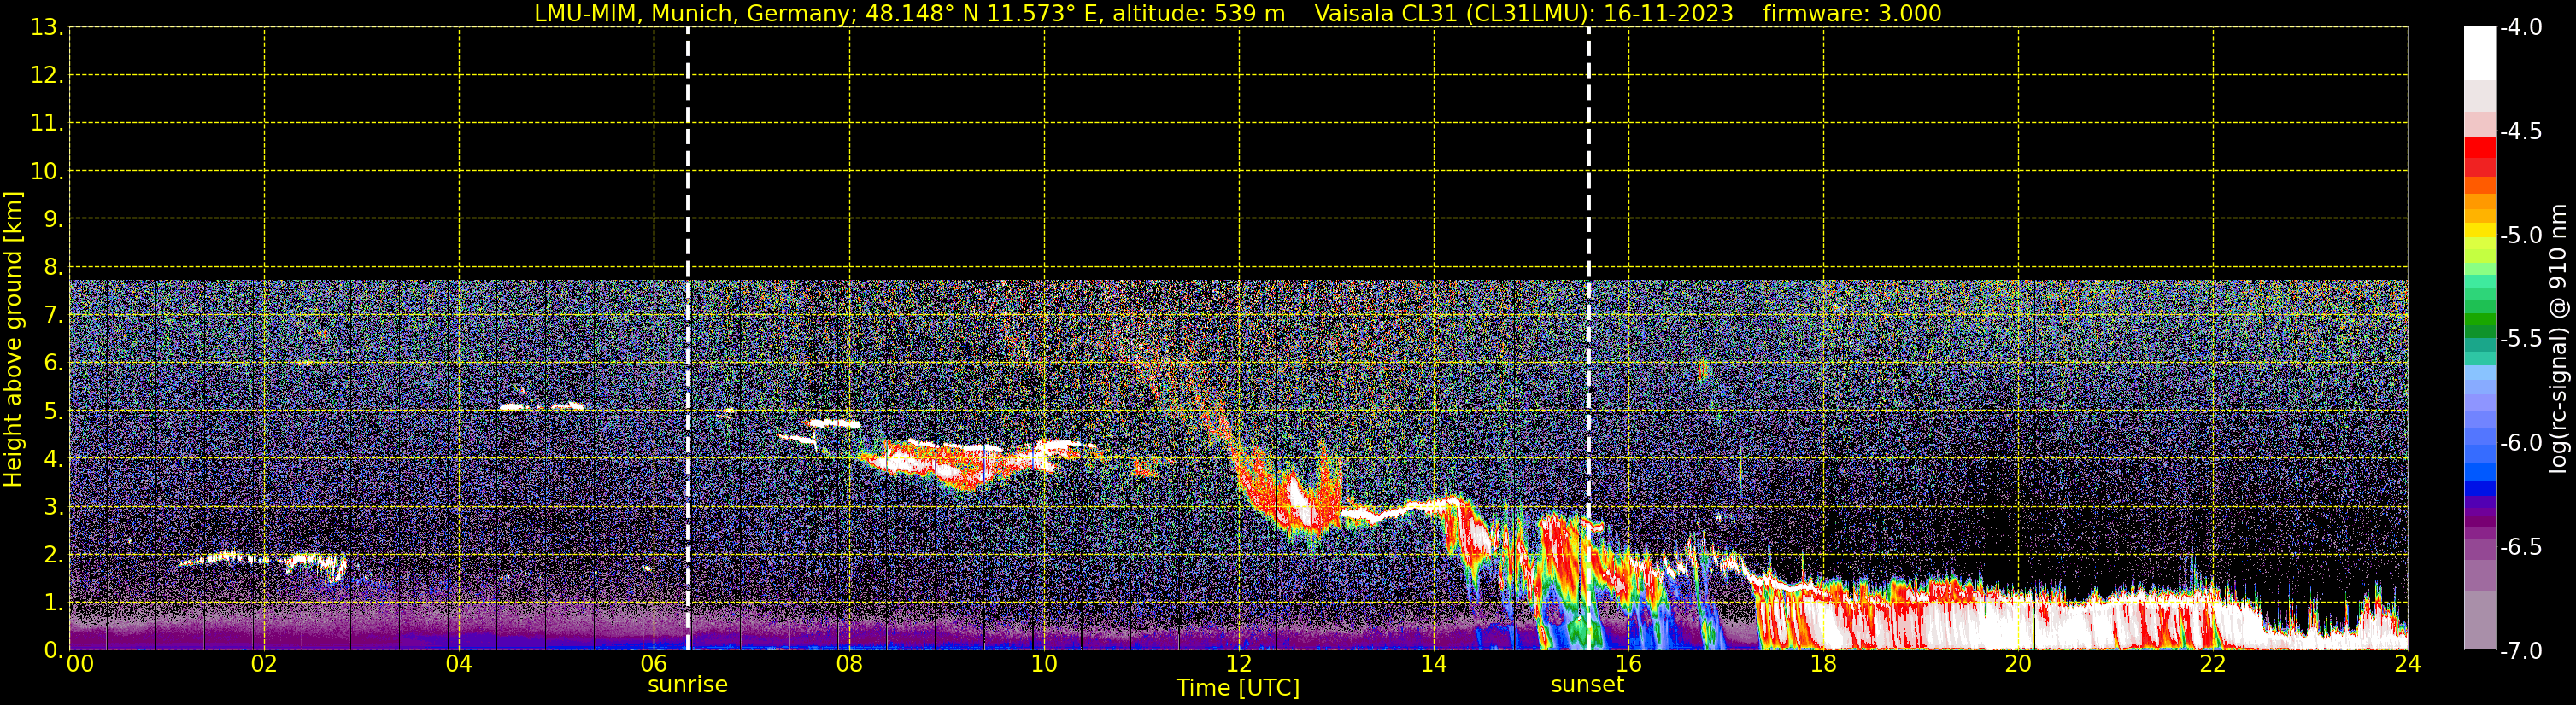The height and width of the screenshot is (705, 2576).
Task: Click the y-axis tick label '7.'
Action: pos(53,315)
